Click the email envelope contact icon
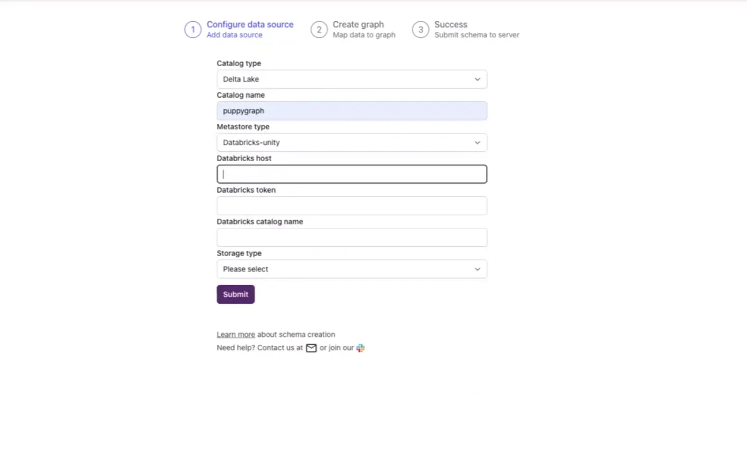 (311, 348)
